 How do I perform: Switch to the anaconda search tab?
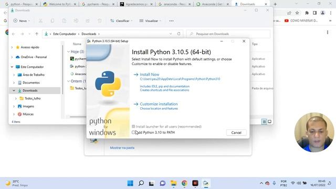pyautogui.click(x=175, y=4)
